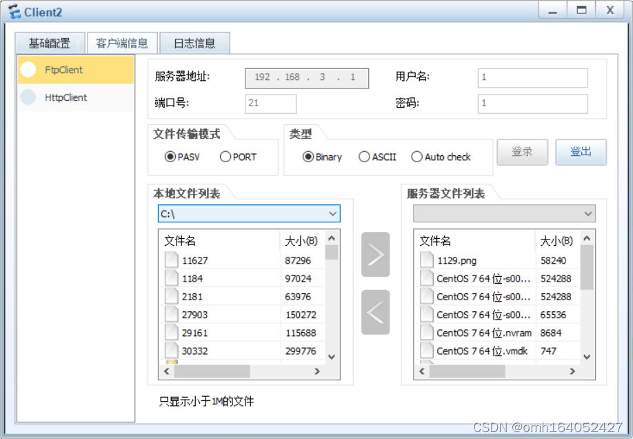Image resolution: width=633 pixels, height=439 pixels.
Task: Click file icon next to 27903
Action: 172,315
